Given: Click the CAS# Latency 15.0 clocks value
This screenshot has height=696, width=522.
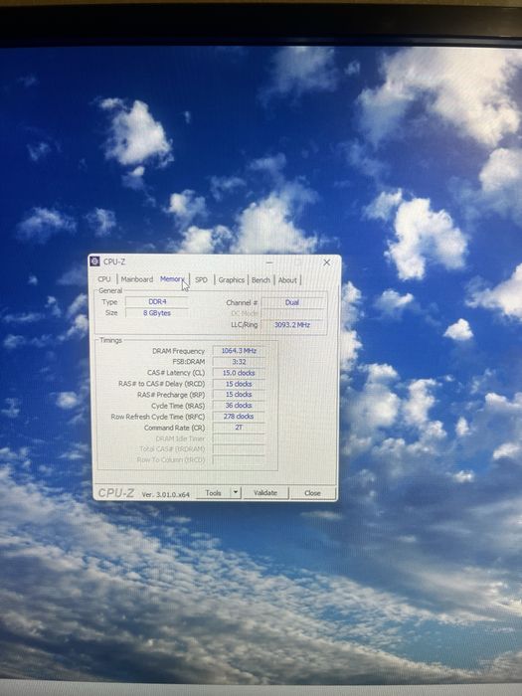Looking at the screenshot, I should 239,373.
